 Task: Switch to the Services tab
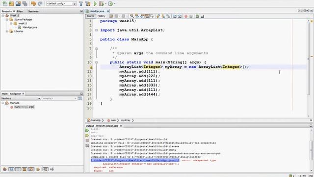(33, 11)
